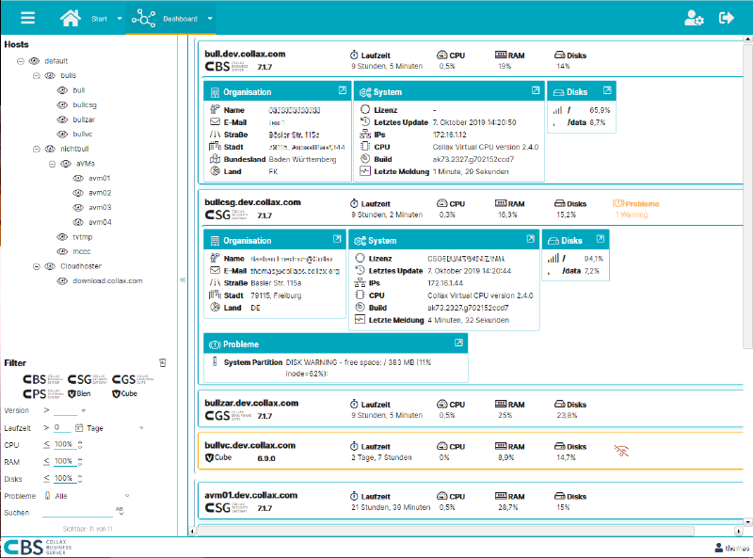Open the Laufzeit Tage dropdown
Viewport: 753px width, 558px height.
tap(141, 428)
